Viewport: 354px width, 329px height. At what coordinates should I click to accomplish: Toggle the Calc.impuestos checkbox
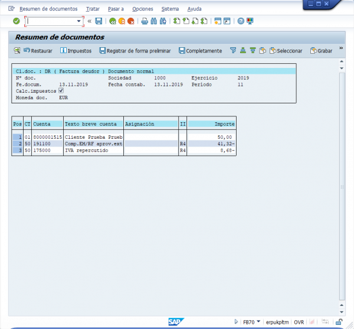click(61, 90)
